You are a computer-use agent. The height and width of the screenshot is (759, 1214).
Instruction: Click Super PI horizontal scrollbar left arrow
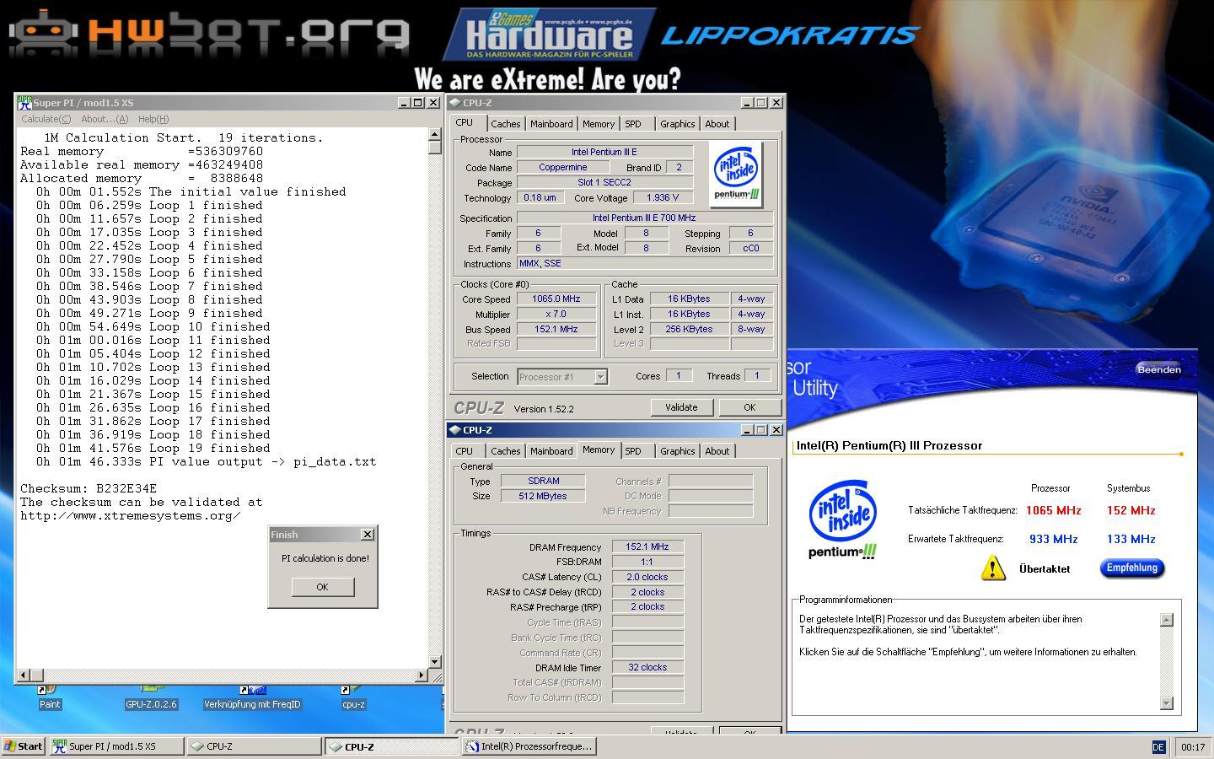point(23,675)
